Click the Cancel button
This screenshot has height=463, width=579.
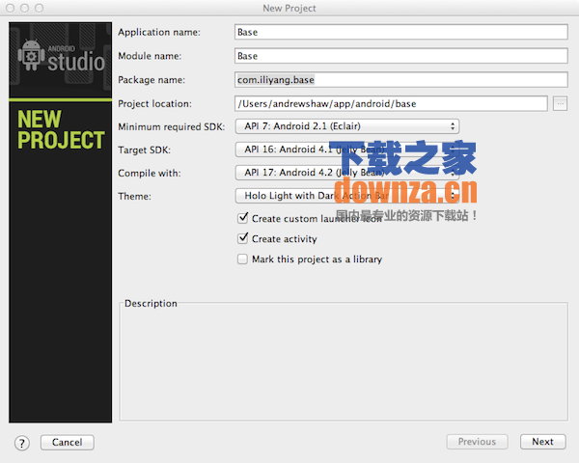pyautogui.click(x=68, y=443)
